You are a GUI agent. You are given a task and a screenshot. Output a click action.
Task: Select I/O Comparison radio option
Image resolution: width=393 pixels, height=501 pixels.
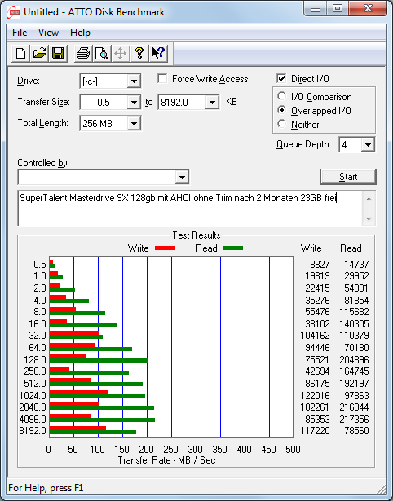[282, 96]
